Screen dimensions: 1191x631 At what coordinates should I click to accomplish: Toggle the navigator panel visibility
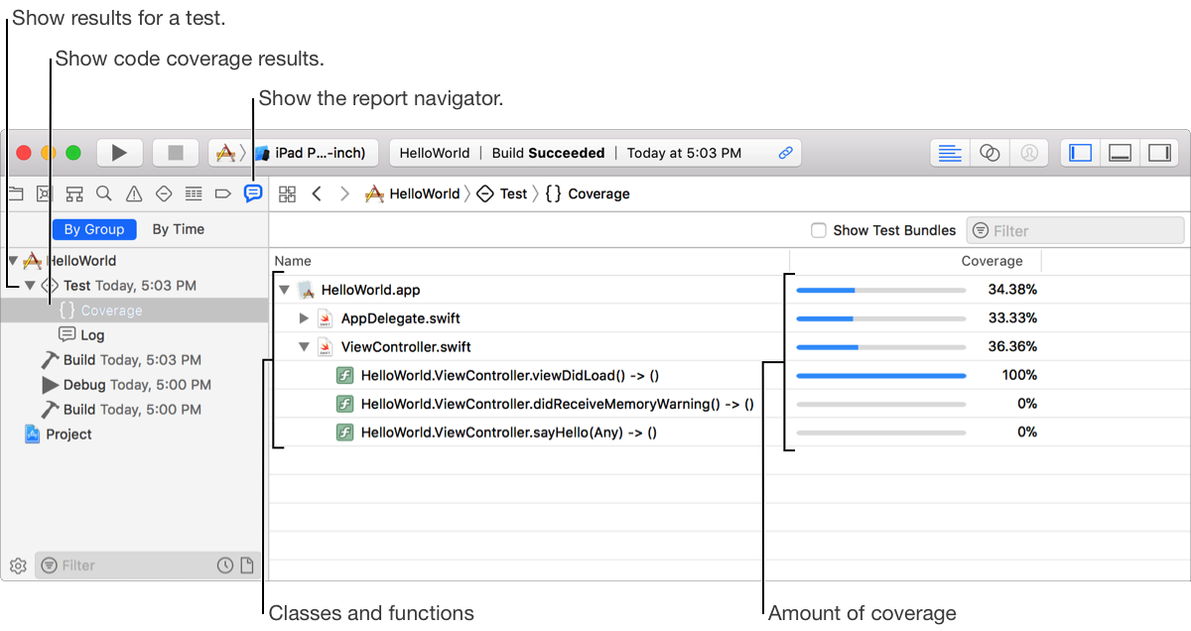click(1081, 153)
